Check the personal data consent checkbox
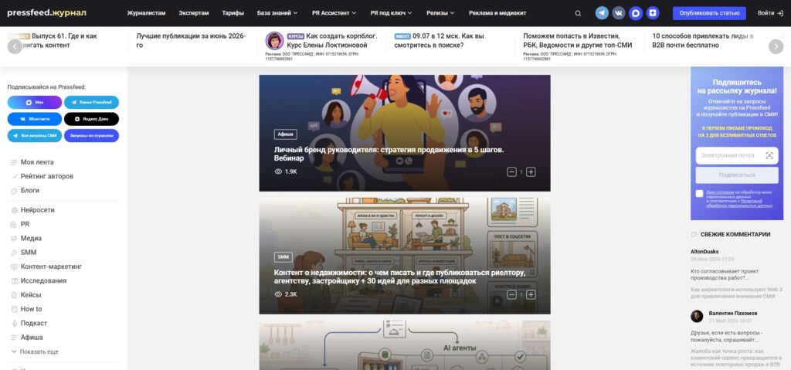 699,193
